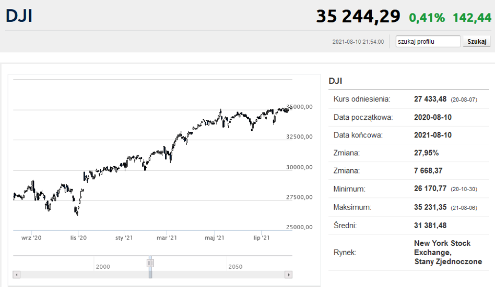Click the DJI title above the stats table
This screenshot has height=287, width=495.
(x=335, y=81)
